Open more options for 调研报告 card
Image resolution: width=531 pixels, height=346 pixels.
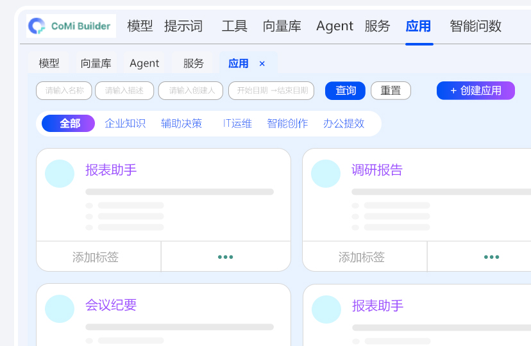(x=491, y=257)
